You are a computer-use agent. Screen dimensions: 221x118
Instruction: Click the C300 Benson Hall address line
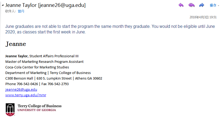point(54,78)
